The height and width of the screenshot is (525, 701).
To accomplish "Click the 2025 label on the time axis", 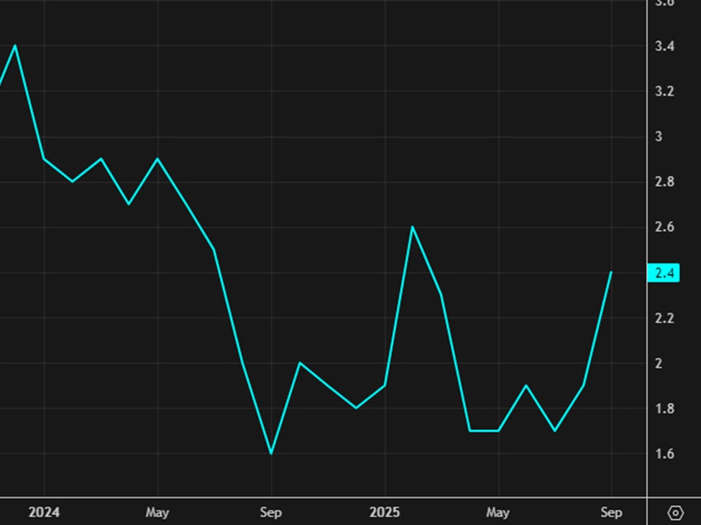I will click(385, 513).
